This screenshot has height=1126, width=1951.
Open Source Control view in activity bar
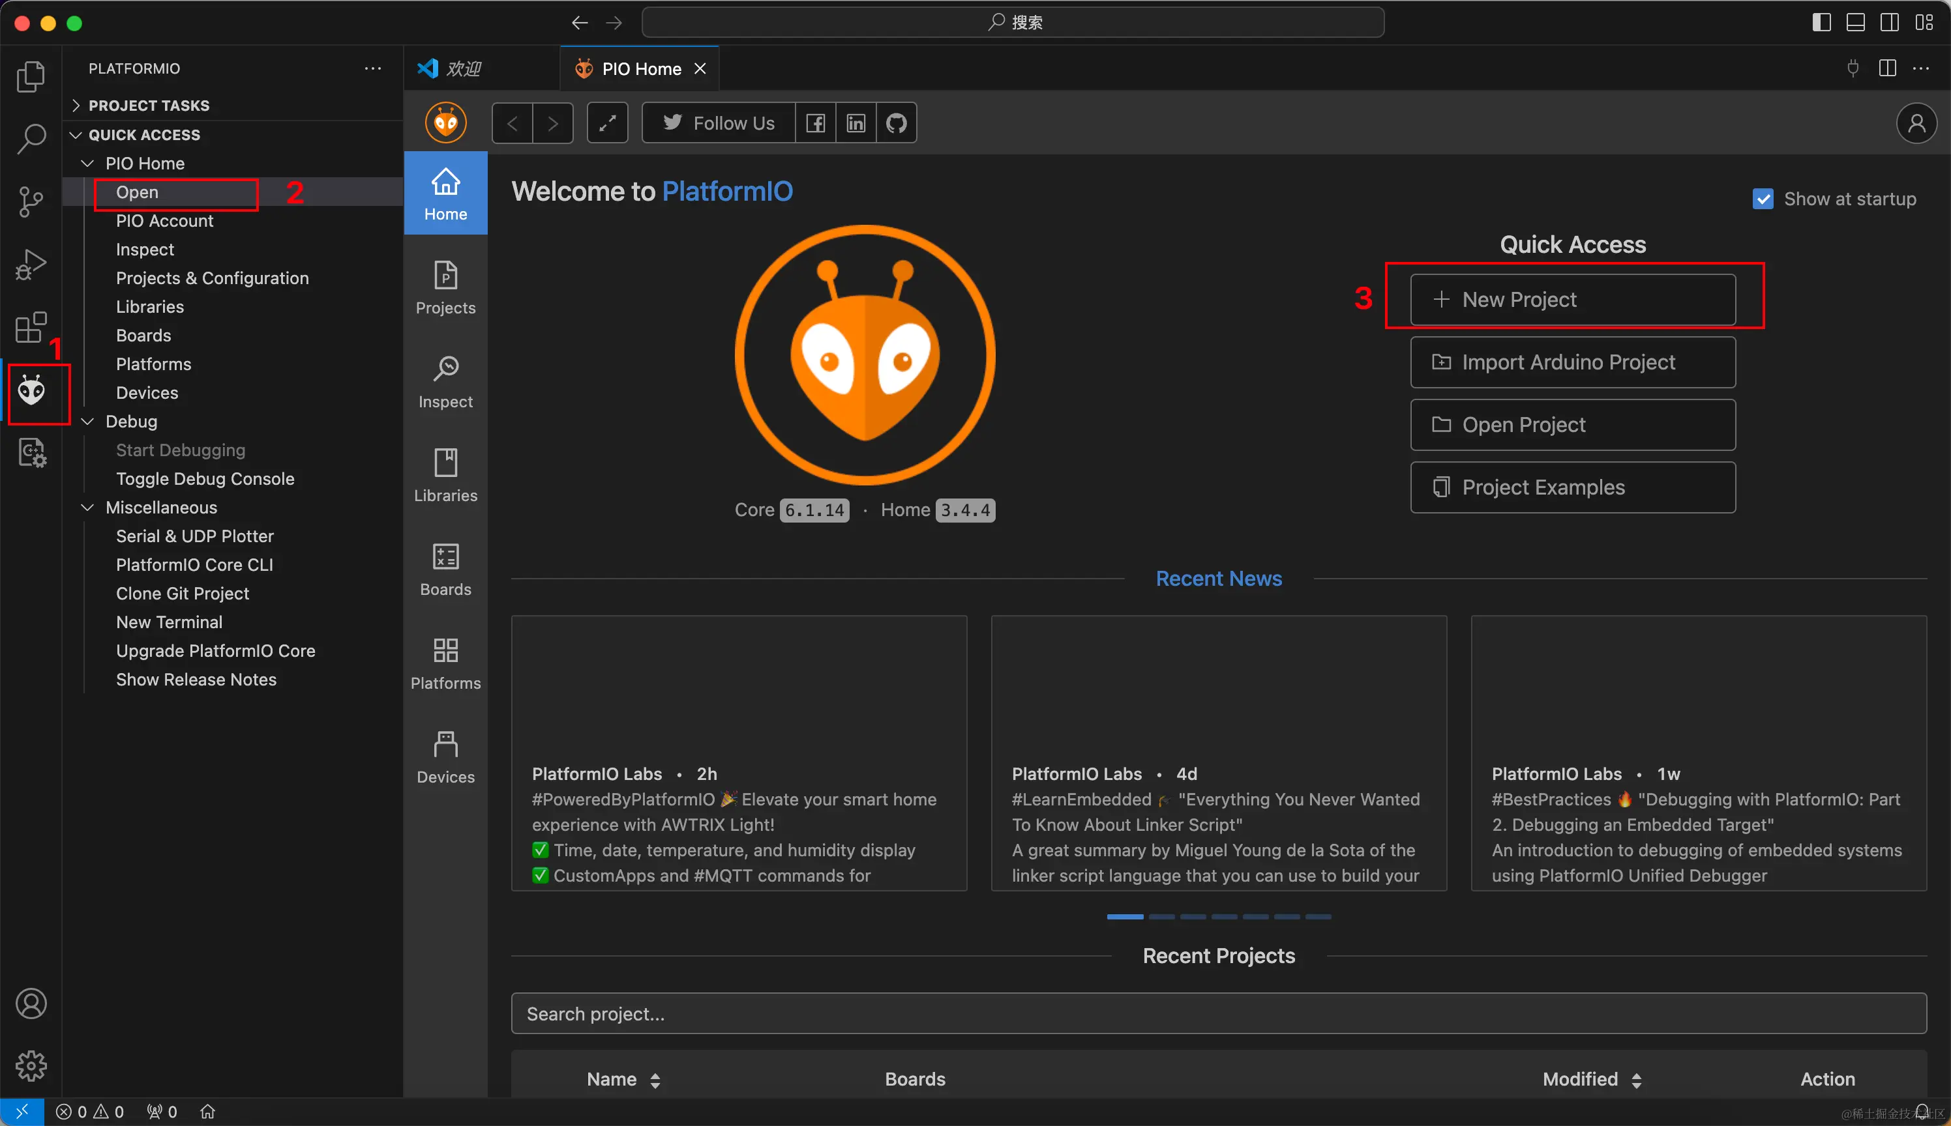click(x=31, y=202)
